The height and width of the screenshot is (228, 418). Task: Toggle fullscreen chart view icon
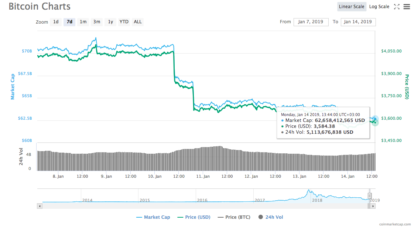(x=397, y=7)
